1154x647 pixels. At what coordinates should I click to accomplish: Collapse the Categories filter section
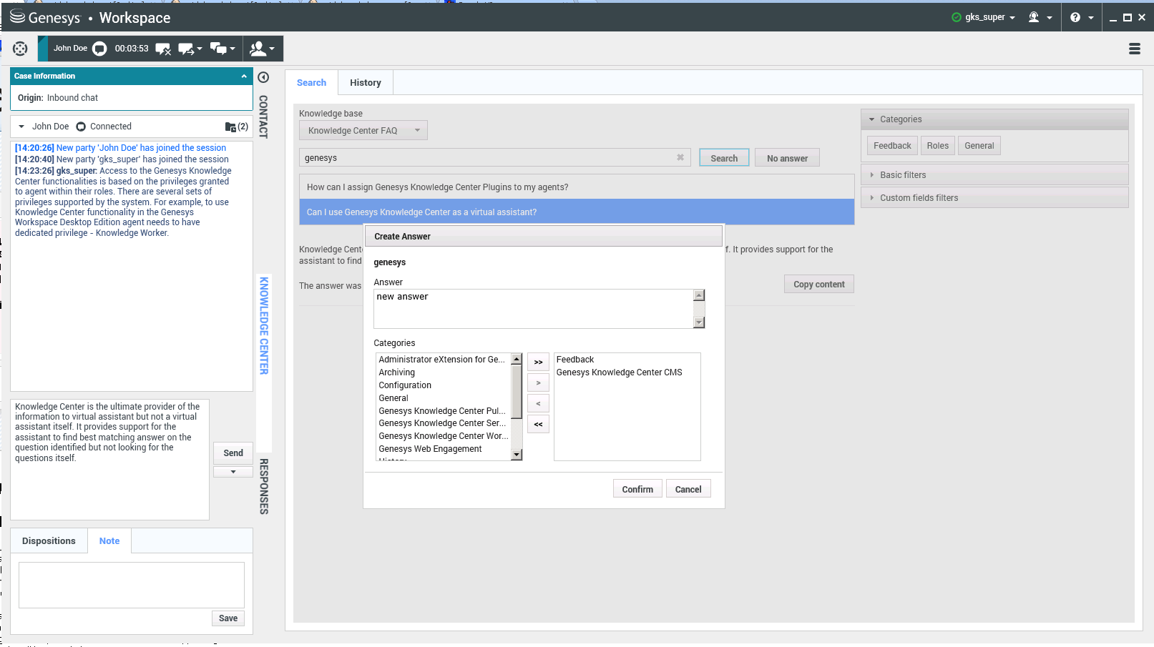[872, 119]
